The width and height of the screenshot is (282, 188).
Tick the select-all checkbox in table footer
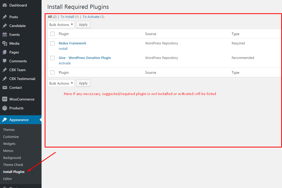[x=52, y=72]
